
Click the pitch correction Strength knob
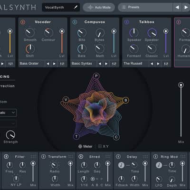click(10, 135)
